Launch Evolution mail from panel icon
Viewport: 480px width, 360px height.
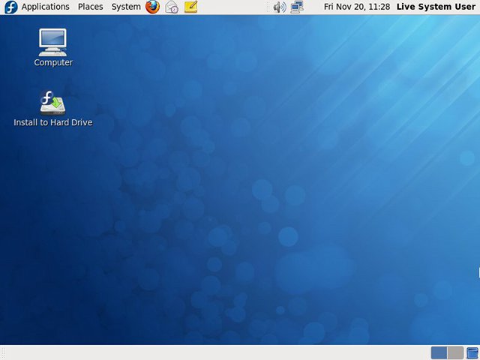pyautogui.click(x=172, y=7)
